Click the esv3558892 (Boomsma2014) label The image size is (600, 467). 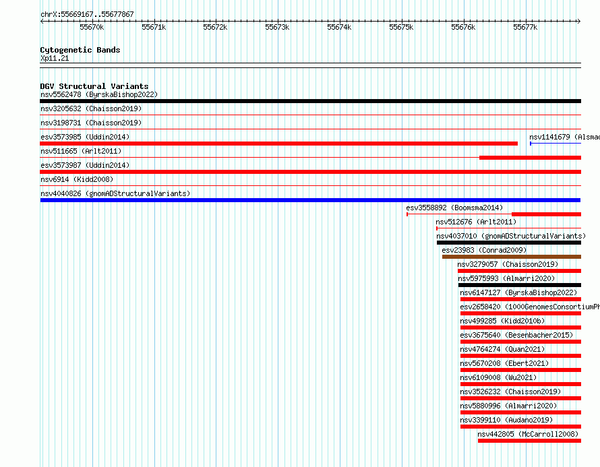[454, 208]
